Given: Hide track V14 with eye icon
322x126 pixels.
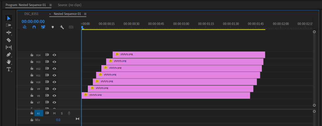Looking at the screenshot, I should tap(54, 55).
